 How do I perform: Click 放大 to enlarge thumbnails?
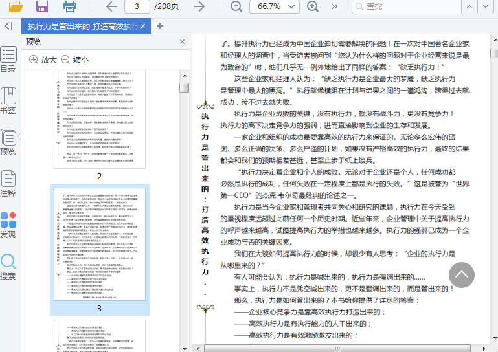[43, 60]
